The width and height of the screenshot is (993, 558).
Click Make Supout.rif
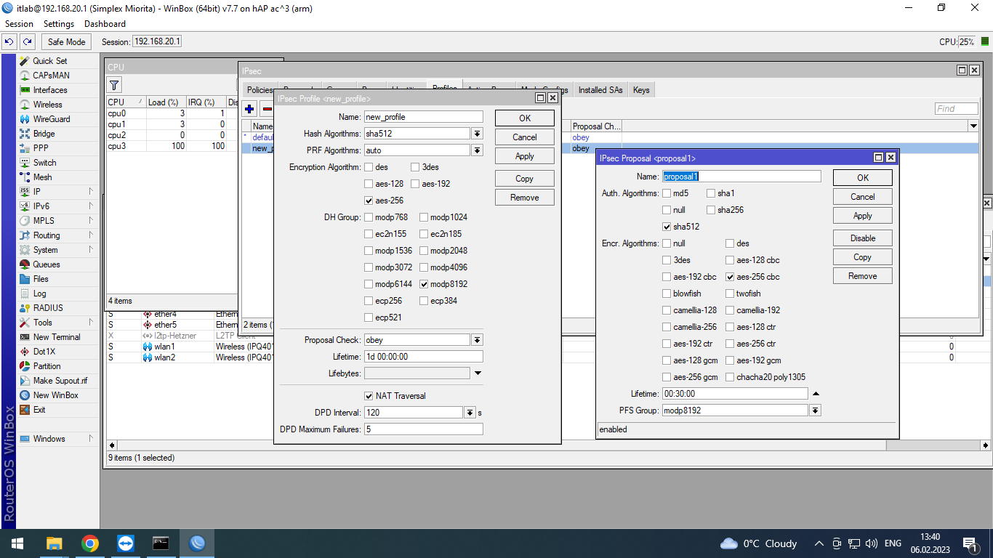coord(60,381)
